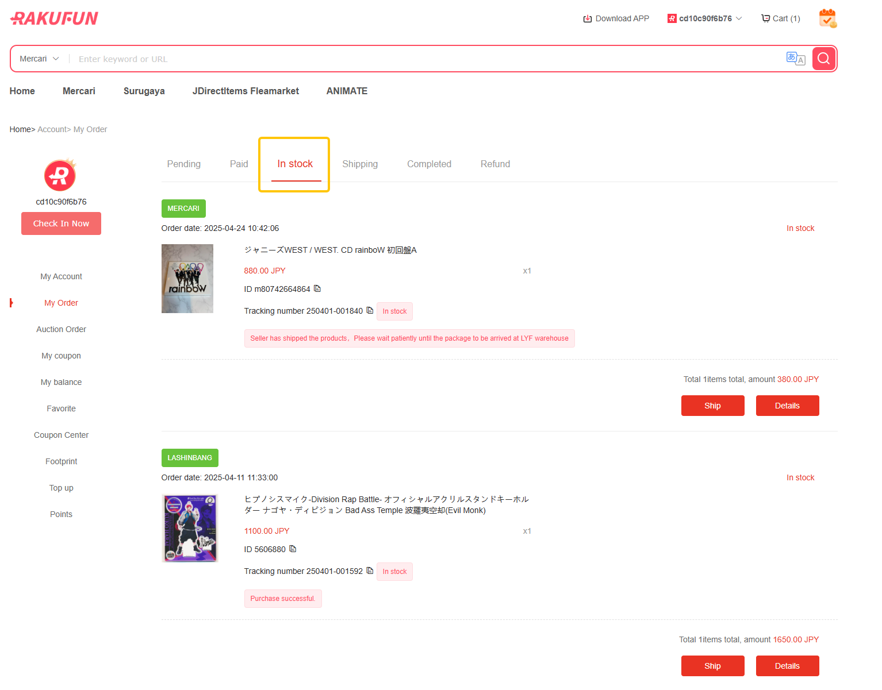Open the ヒプノシスマイク product title
This screenshot has height=690, width=882.
coord(386,504)
